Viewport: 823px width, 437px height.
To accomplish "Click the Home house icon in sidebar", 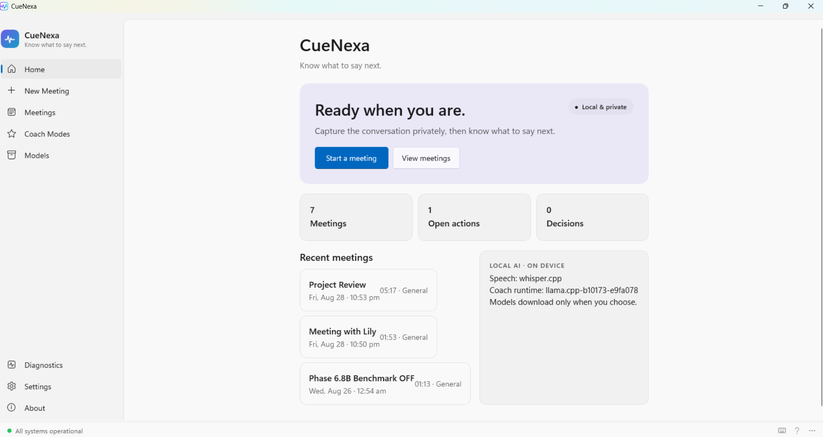I will (x=12, y=69).
